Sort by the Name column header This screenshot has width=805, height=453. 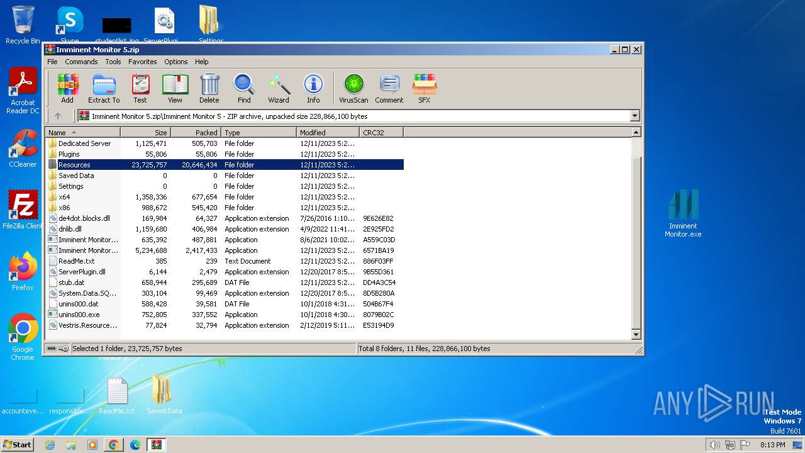tap(82, 132)
